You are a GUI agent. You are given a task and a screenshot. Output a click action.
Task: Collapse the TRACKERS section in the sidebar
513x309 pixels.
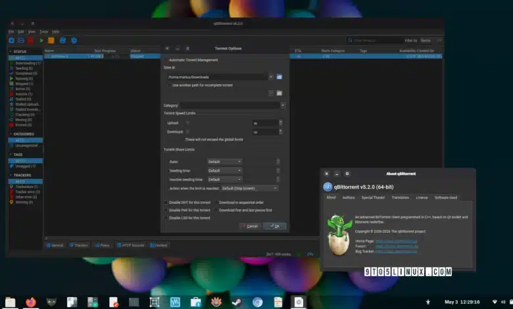(x=11, y=175)
